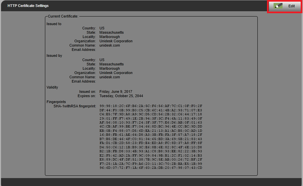303x186 pixels.
Task: Select the Current Certificate group label
Action: pyautogui.click(x=63, y=16)
